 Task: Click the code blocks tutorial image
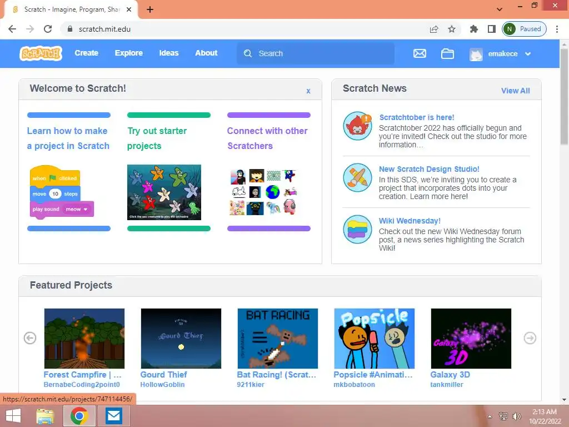click(x=62, y=192)
